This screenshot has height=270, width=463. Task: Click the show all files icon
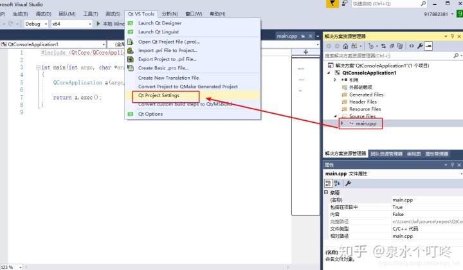(x=400, y=46)
